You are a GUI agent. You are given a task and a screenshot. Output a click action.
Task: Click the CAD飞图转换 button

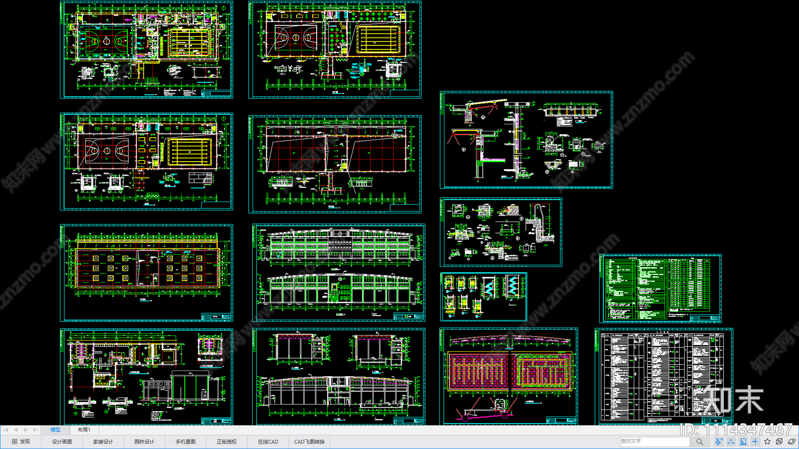click(309, 442)
